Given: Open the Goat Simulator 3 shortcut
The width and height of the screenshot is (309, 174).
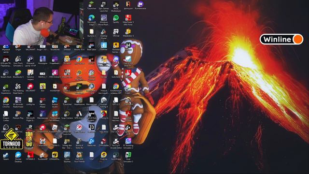Looking at the screenshot, I should 128,157.
